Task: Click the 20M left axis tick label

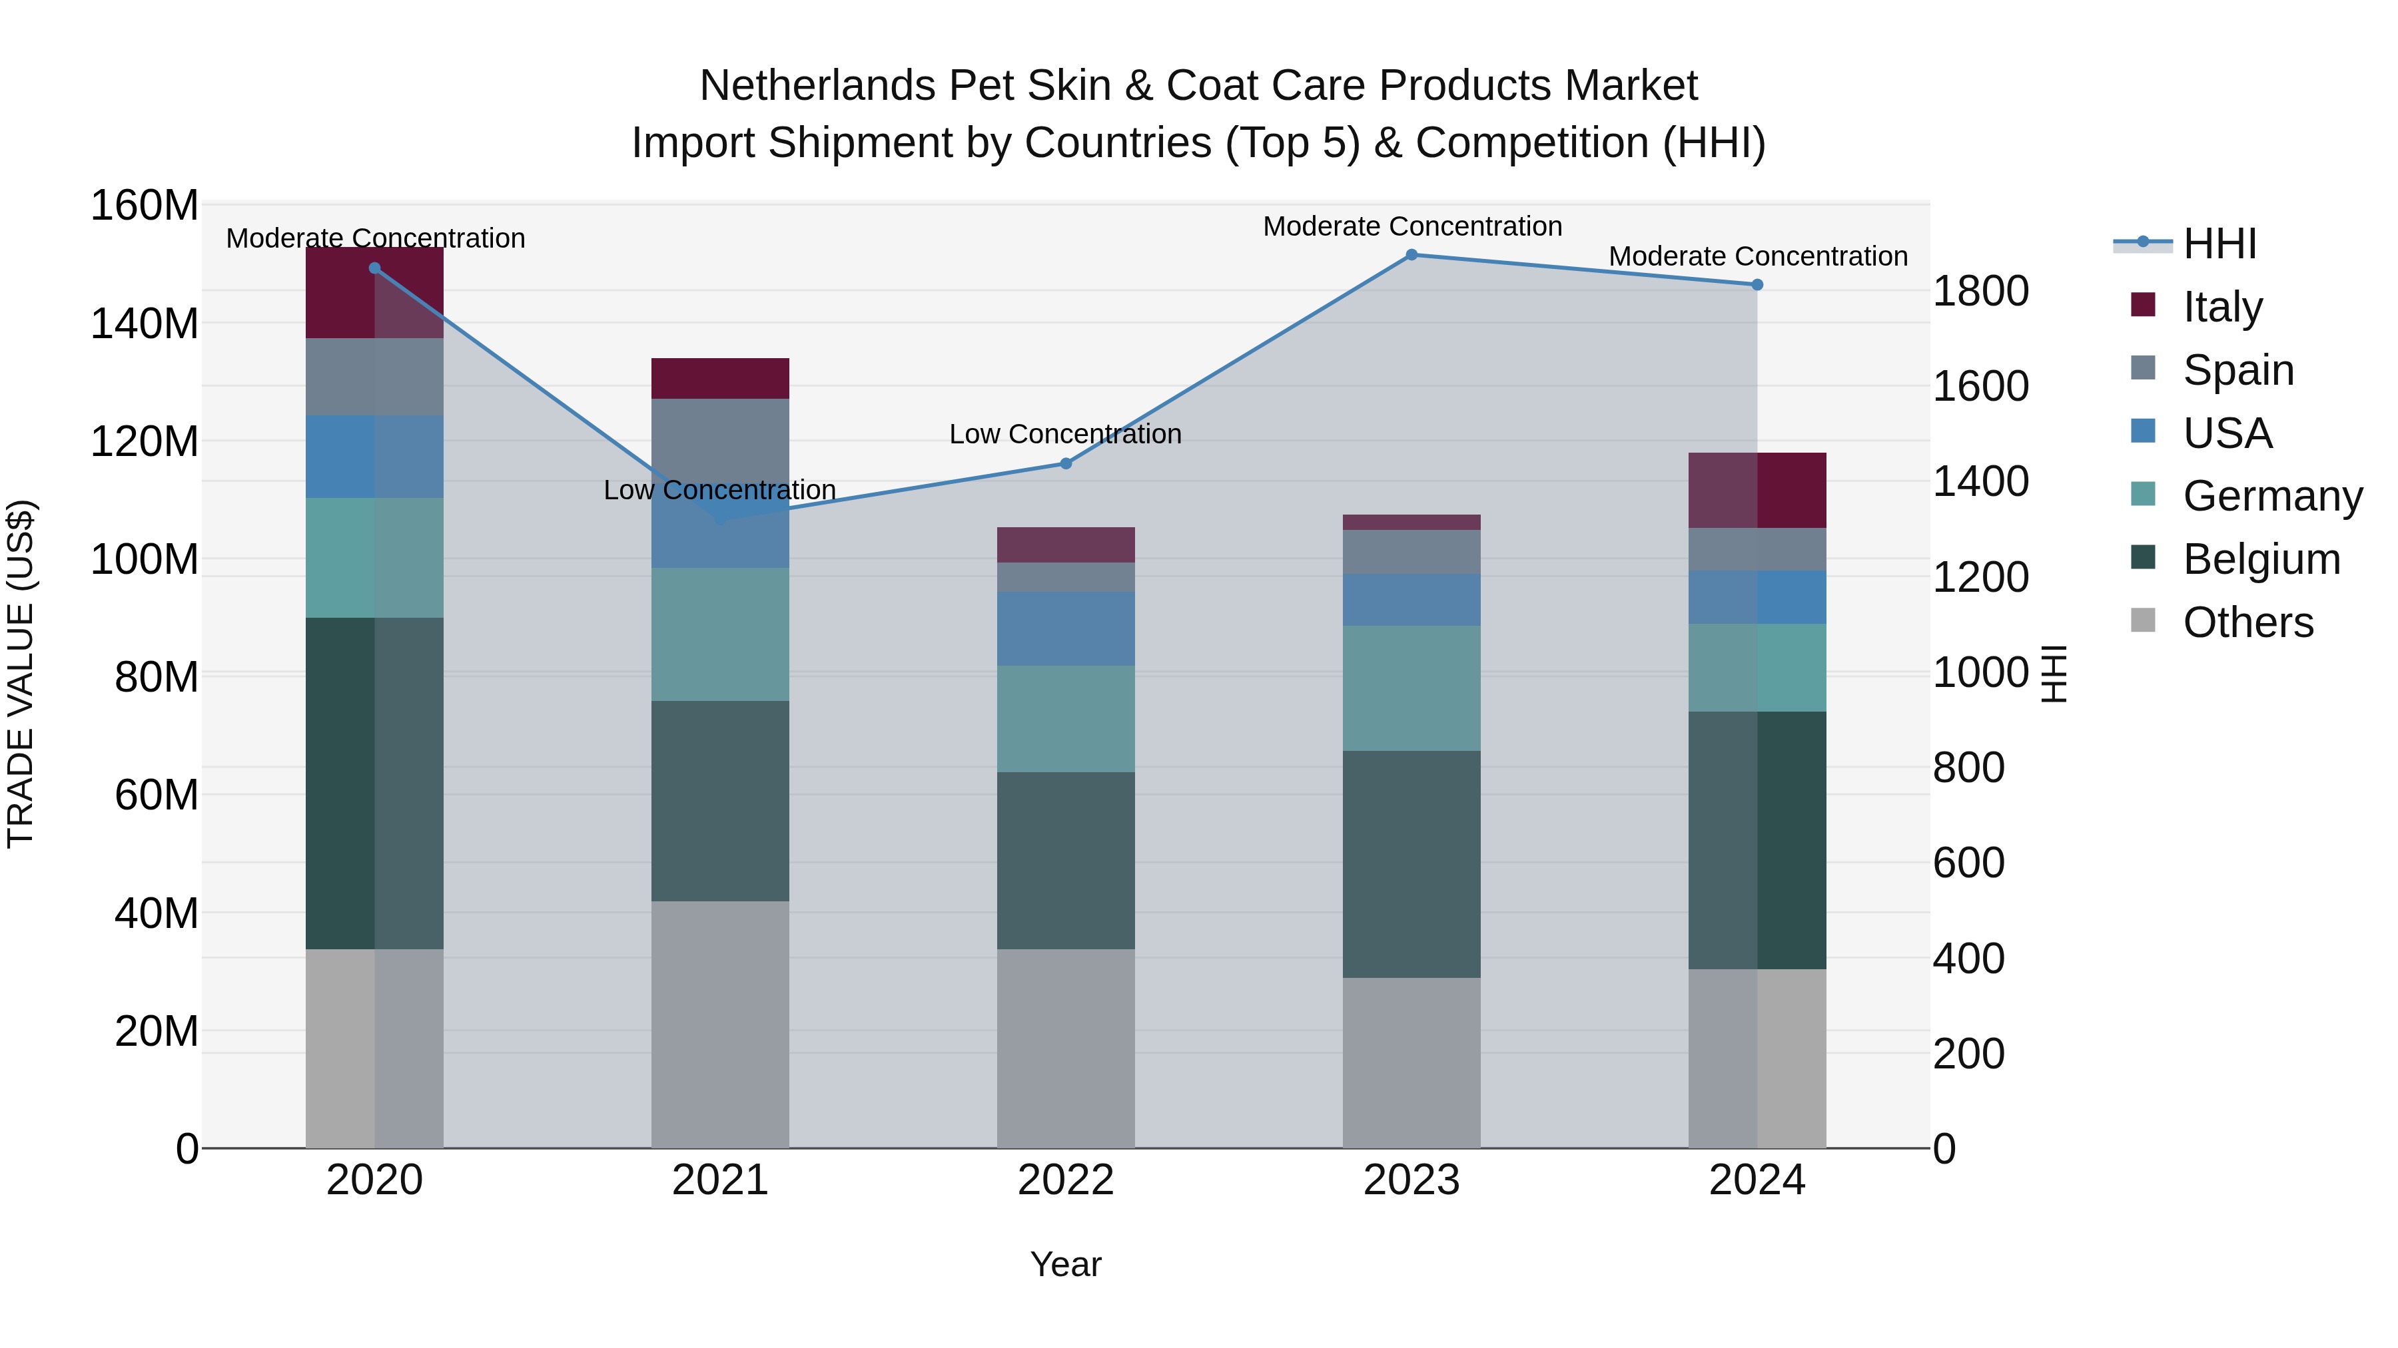Action: [157, 1030]
